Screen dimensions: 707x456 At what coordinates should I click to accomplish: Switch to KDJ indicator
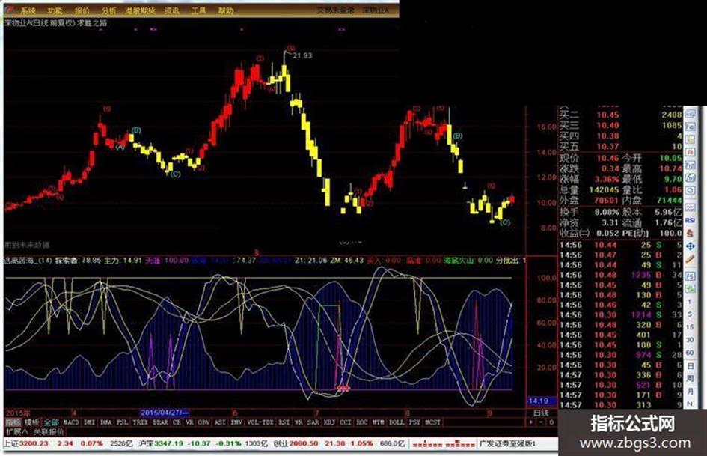tap(330, 422)
